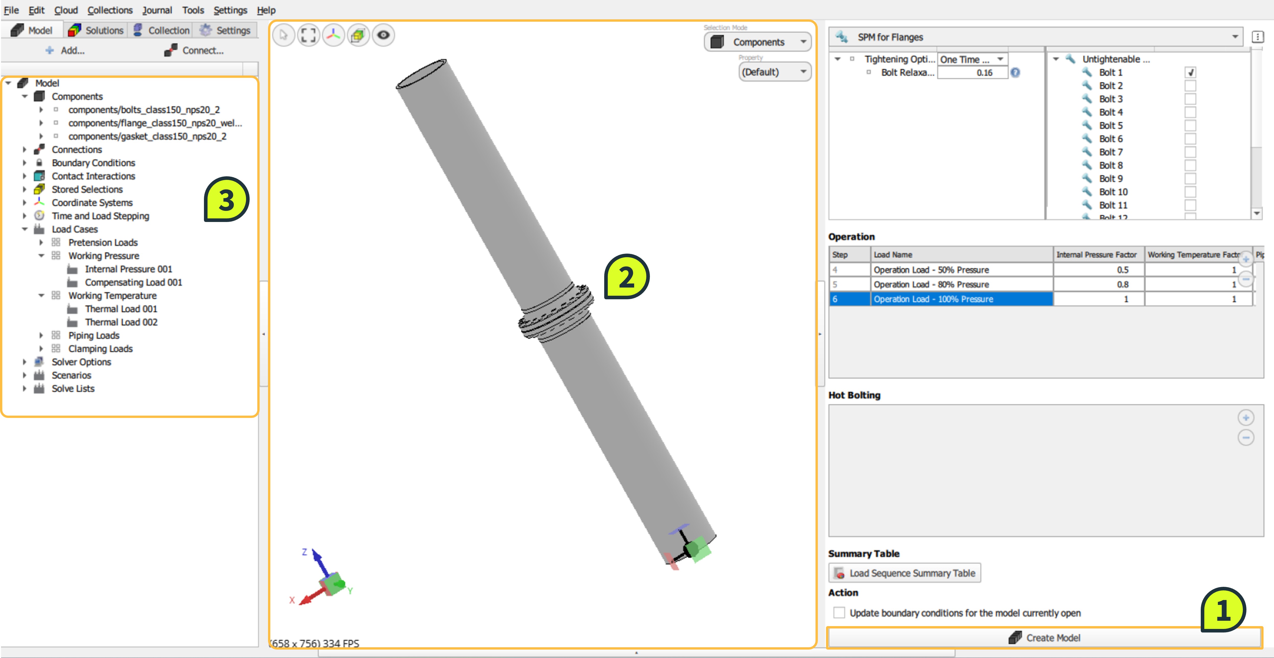Click the minus icon in Hot Bolting panel
Screen dimensions: 1274x658
coord(1245,438)
